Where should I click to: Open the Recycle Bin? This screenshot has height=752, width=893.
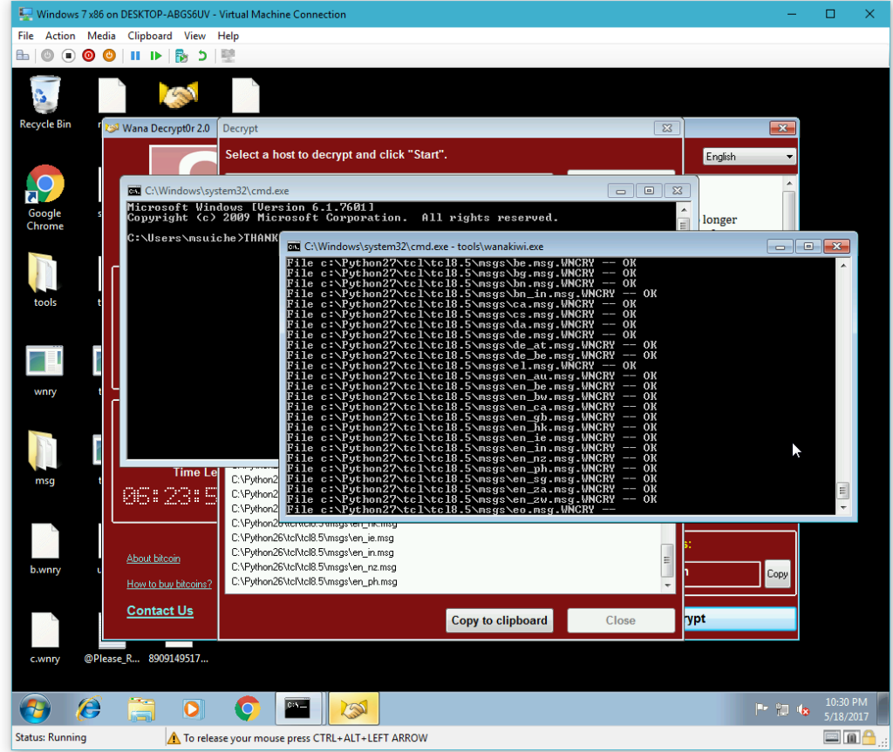[x=44, y=96]
